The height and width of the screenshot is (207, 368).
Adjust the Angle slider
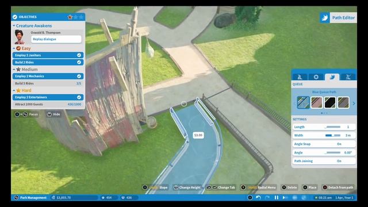click(x=332, y=152)
